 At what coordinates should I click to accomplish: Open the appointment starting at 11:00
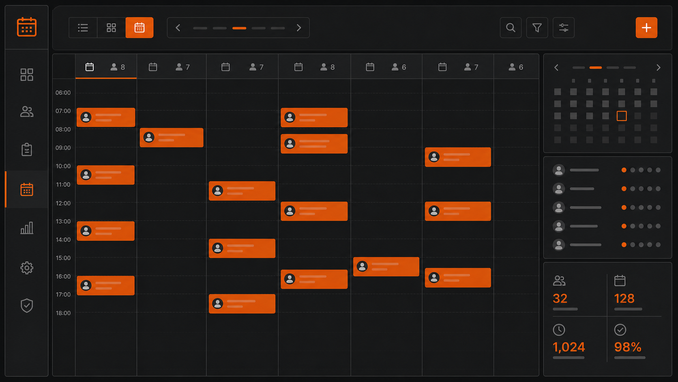[242, 191]
